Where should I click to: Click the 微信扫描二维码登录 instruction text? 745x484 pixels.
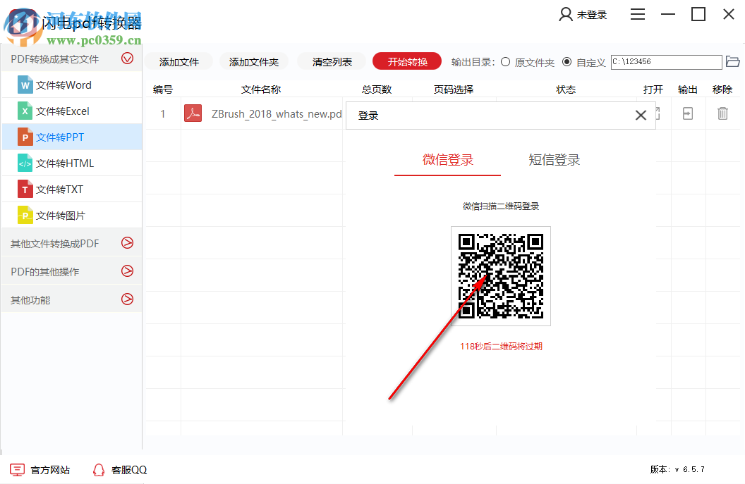click(501, 206)
